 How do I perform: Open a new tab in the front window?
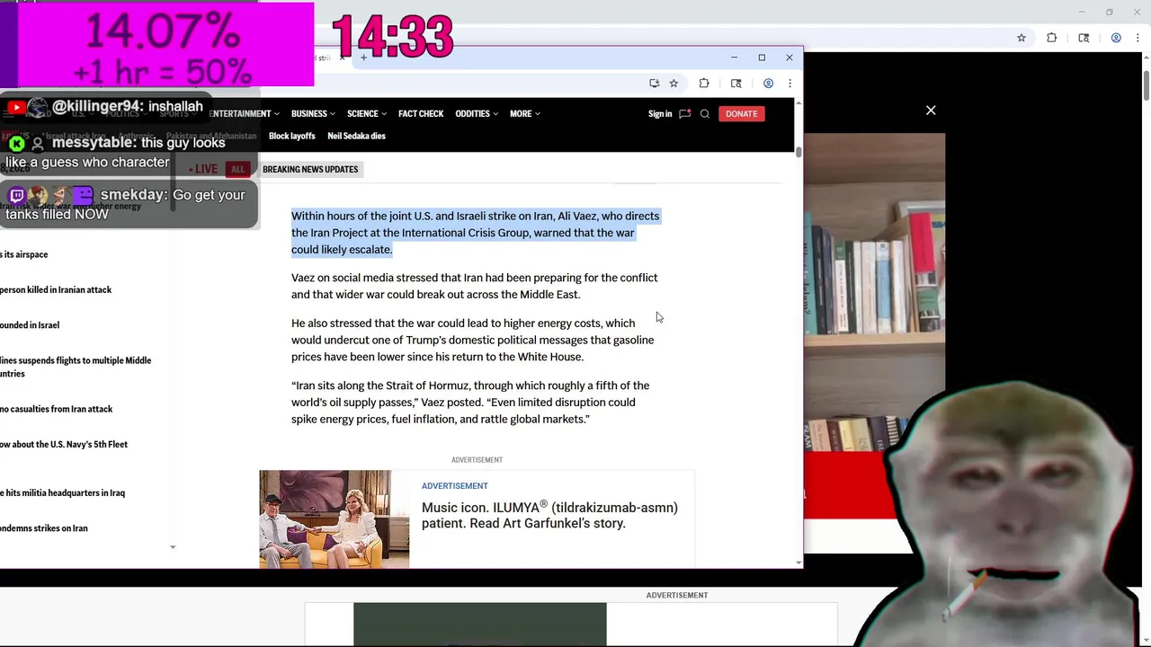click(x=363, y=58)
